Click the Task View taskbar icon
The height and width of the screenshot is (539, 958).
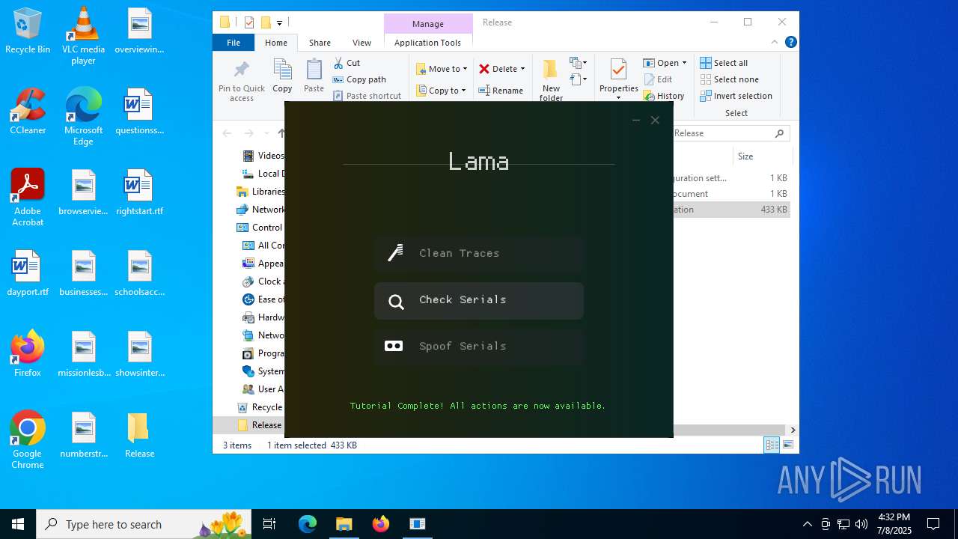(x=269, y=524)
